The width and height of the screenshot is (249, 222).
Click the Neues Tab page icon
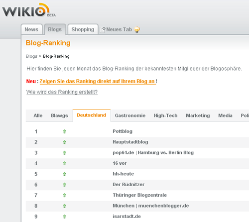[103, 30]
